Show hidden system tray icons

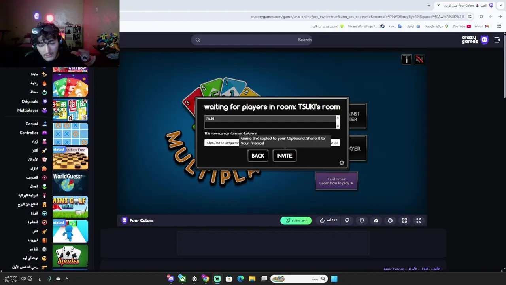(66, 279)
